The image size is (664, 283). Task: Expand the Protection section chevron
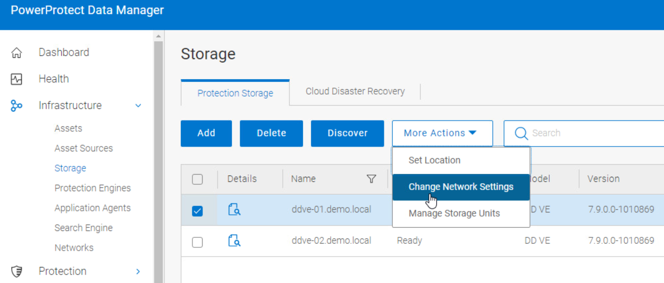coord(138,271)
